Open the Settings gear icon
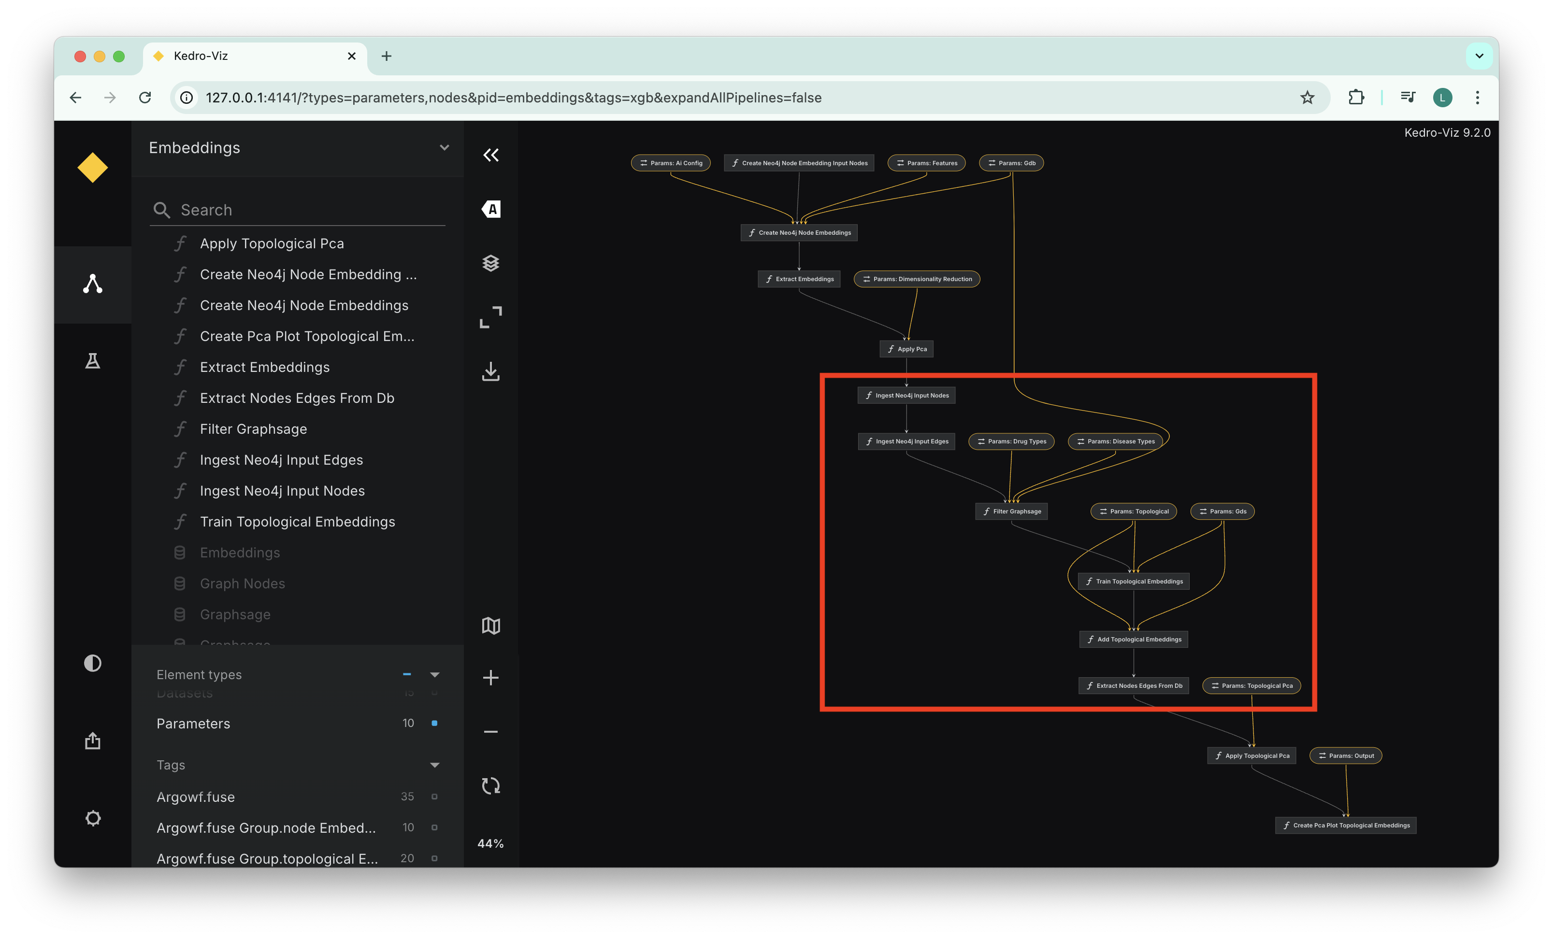Image resolution: width=1553 pixels, height=939 pixels. pyautogui.click(x=93, y=818)
